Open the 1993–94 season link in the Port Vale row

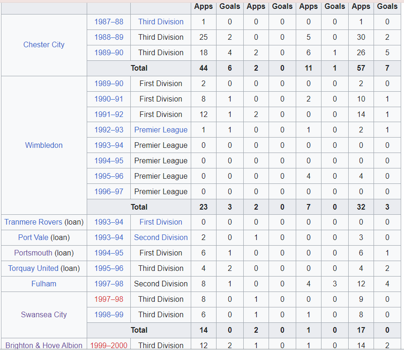coord(109,237)
